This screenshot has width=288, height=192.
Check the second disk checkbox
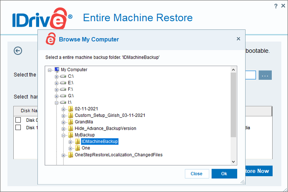coord(18,128)
